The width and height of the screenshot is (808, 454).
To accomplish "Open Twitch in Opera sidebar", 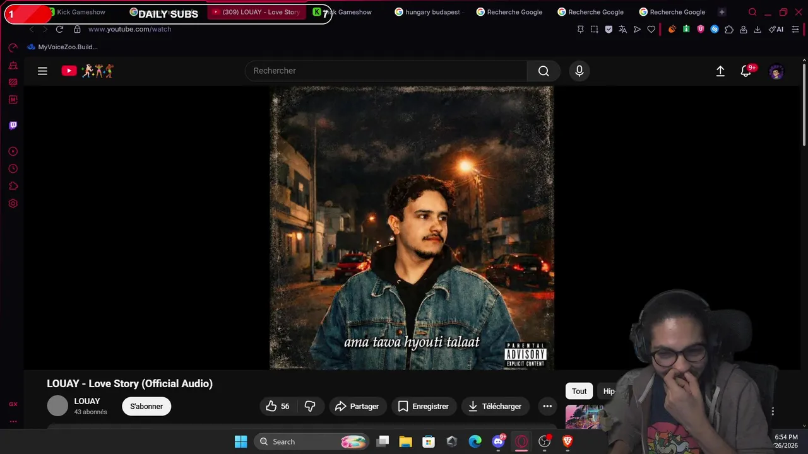I will (x=13, y=125).
